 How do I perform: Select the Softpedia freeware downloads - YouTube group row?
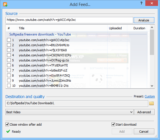40,34
